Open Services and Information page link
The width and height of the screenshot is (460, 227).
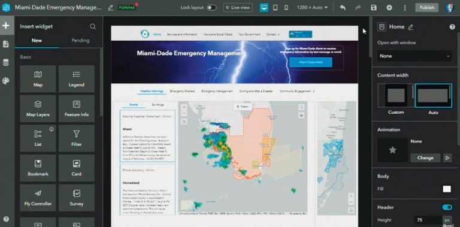click(182, 34)
